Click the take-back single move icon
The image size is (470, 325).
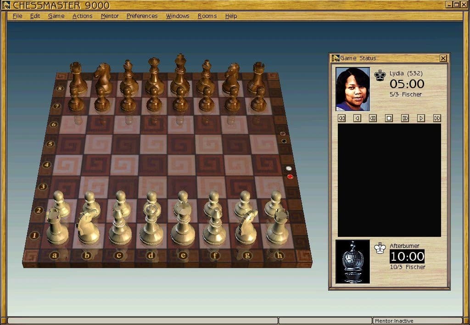373,118
